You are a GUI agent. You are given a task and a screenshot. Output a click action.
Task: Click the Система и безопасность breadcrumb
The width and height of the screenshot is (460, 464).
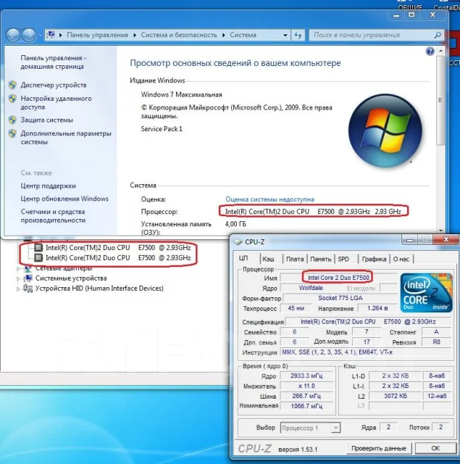point(179,35)
